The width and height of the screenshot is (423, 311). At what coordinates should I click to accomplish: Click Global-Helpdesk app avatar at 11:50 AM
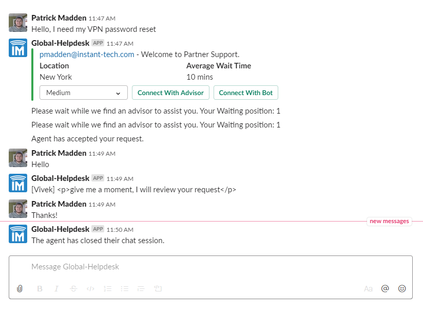tap(18, 234)
